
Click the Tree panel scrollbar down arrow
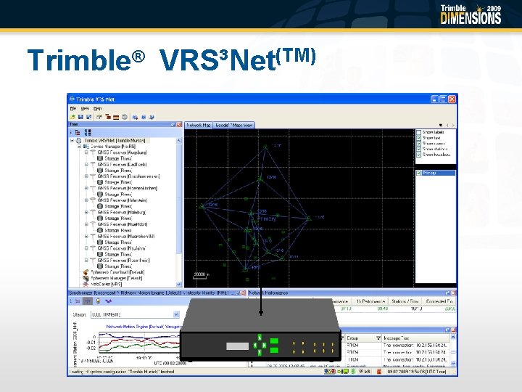(x=179, y=284)
